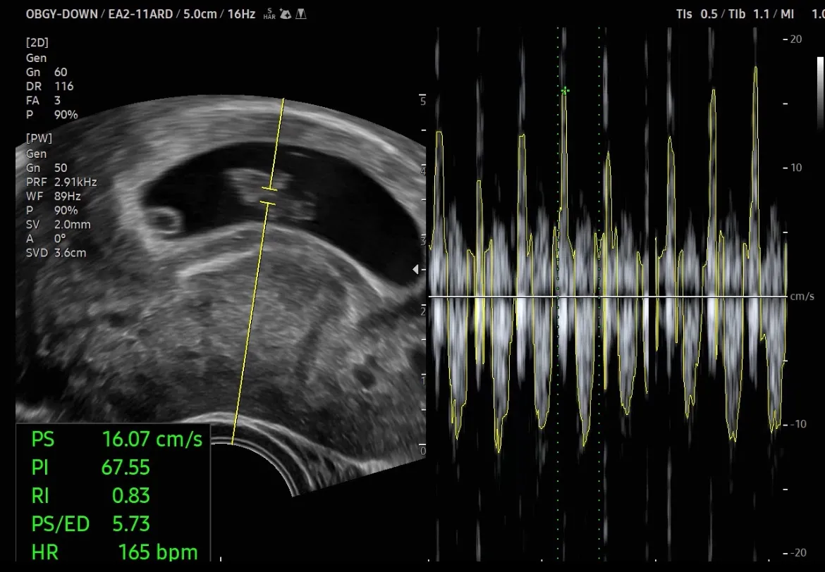Click the right green dotted cursor line
This screenshot has width=825, height=572.
pyautogui.click(x=599, y=294)
